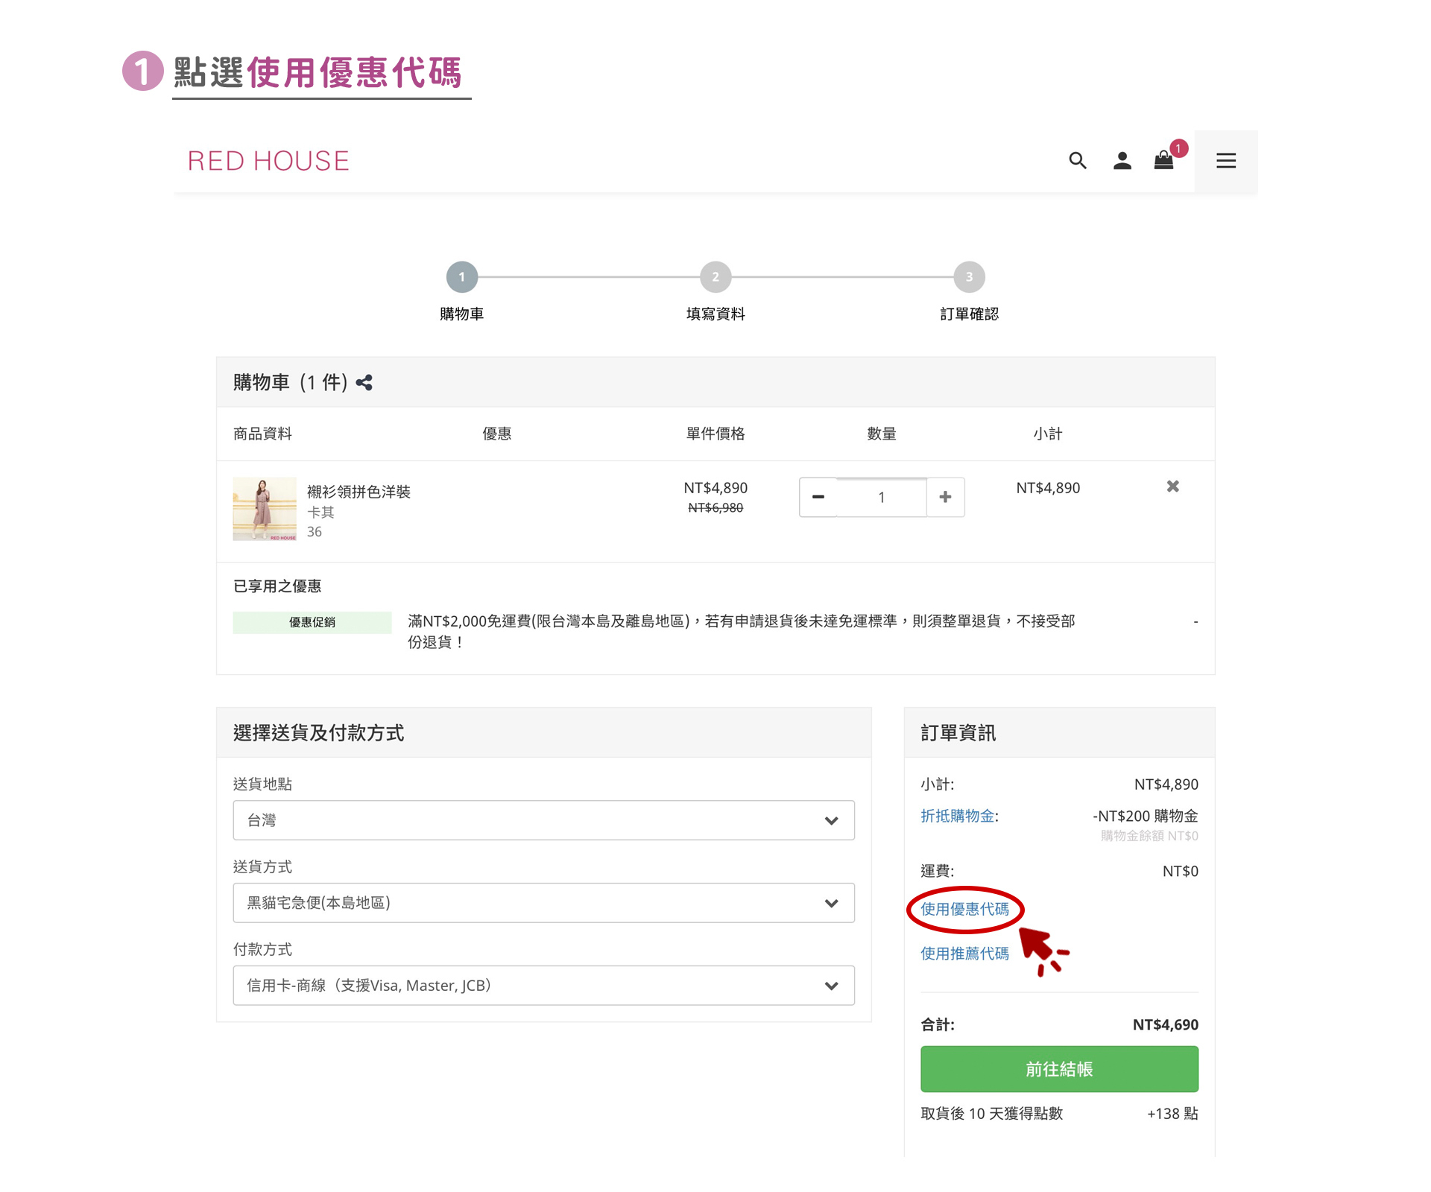Click the quantity input field

point(881,497)
